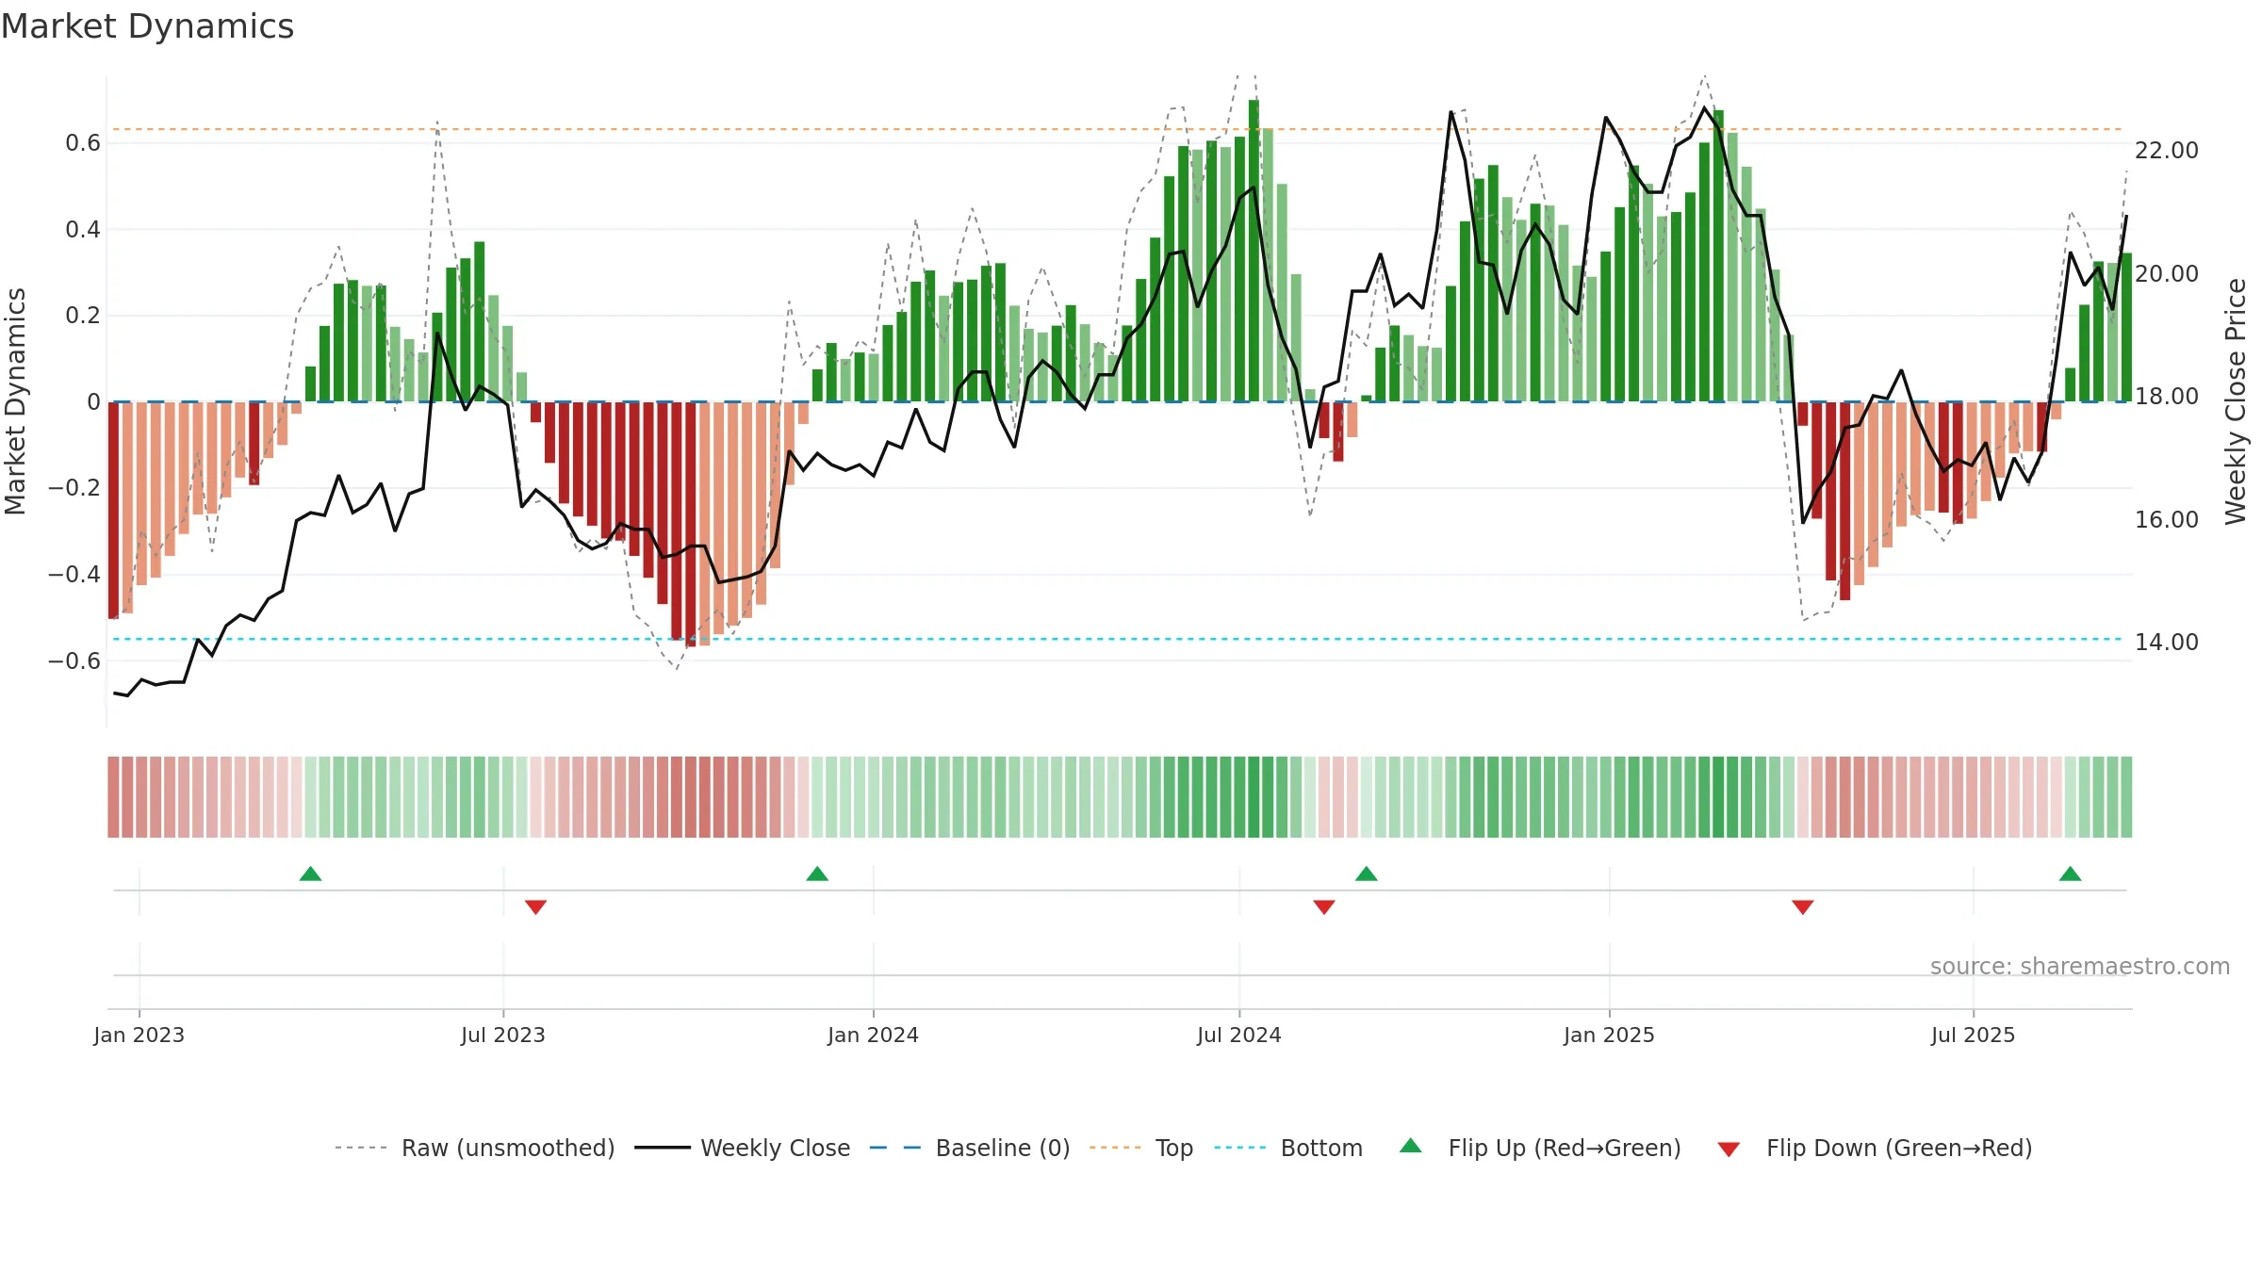Click the Jul 2025 axis label
The image size is (2262, 1272).
tap(1974, 1035)
